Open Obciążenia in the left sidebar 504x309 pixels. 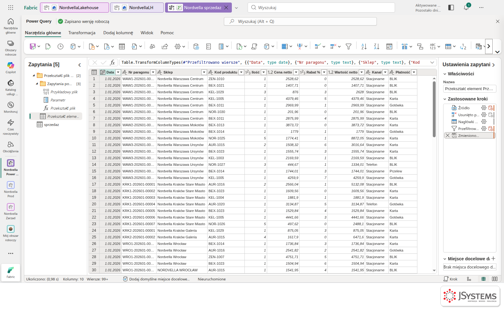(11, 147)
